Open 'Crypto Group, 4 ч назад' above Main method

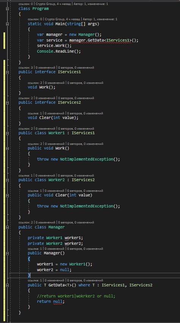click(63, 19)
